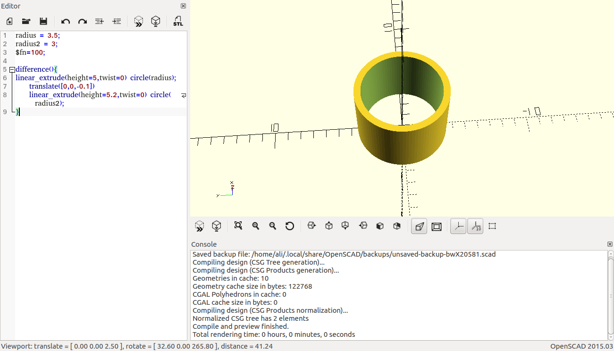The width and height of the screenshot is (614, 351).
Task: Switch to the top view
Action: [328, 226]
